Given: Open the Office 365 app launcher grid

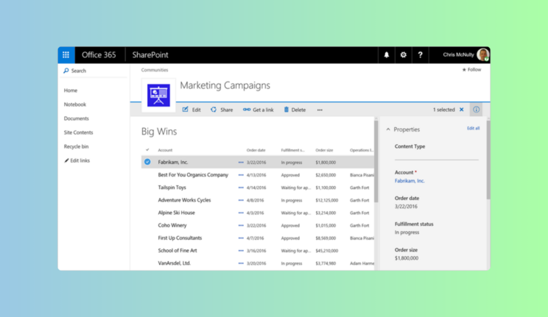Looking at the screenshot, I should click(x=66, y=55).
